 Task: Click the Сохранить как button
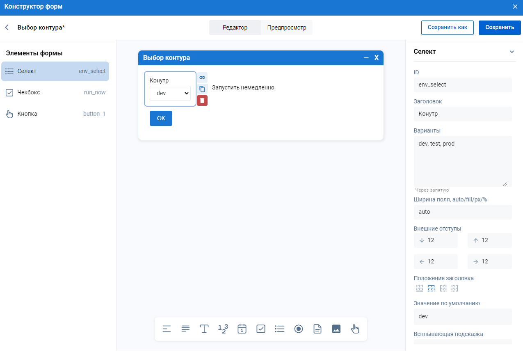coord(447,27)
